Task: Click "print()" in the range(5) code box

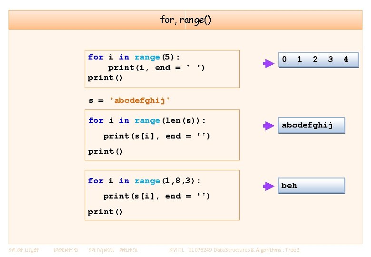Action: click(105, 78)
